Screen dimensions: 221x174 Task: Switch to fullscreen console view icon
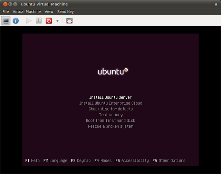pyautogui.click(x=69, y=21)
